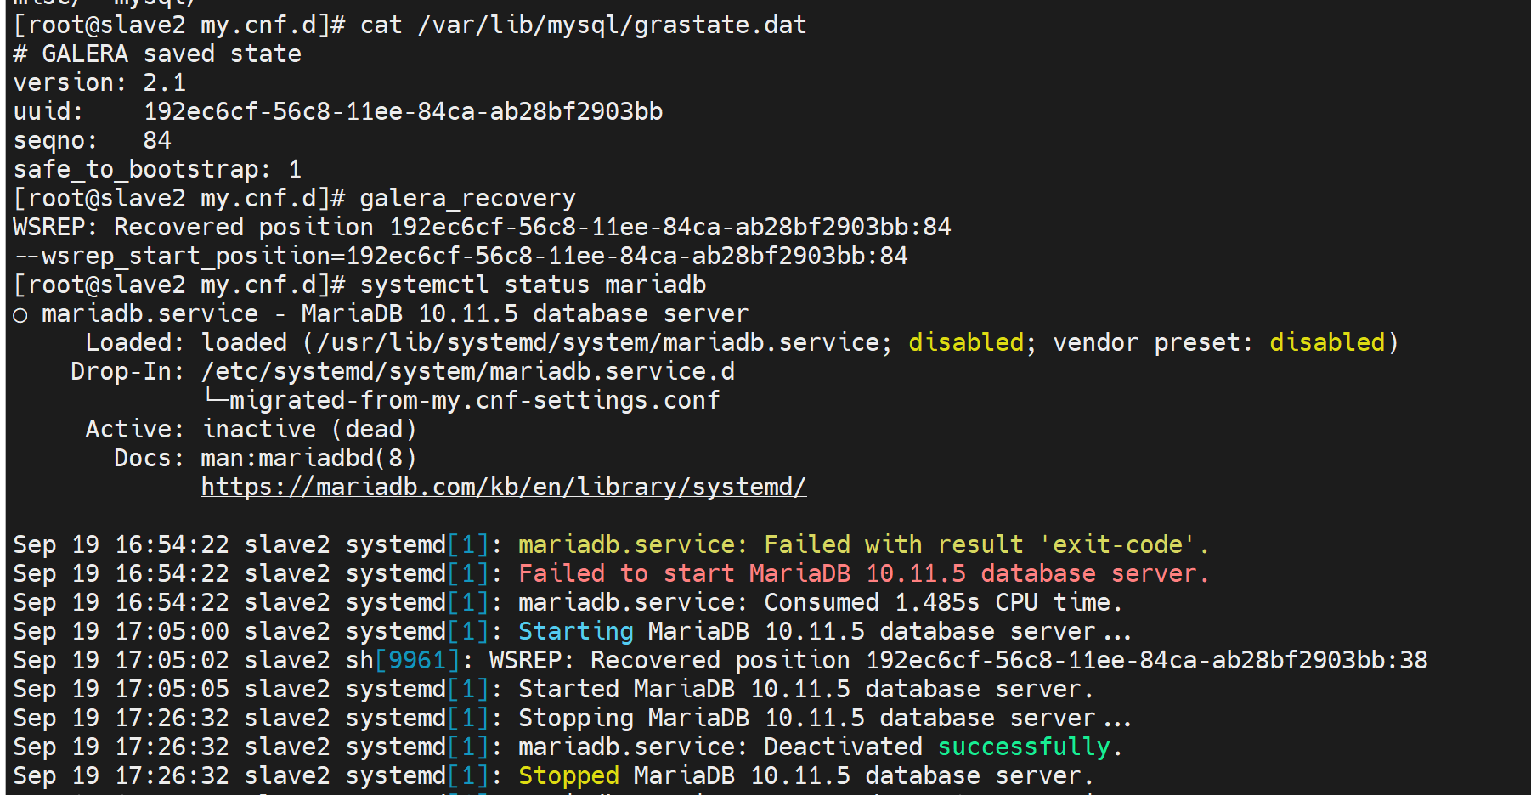Click the 'man:mariadbd(8)' docs entry
Screen dimensions: 1531x795
[x=308, y=458]
